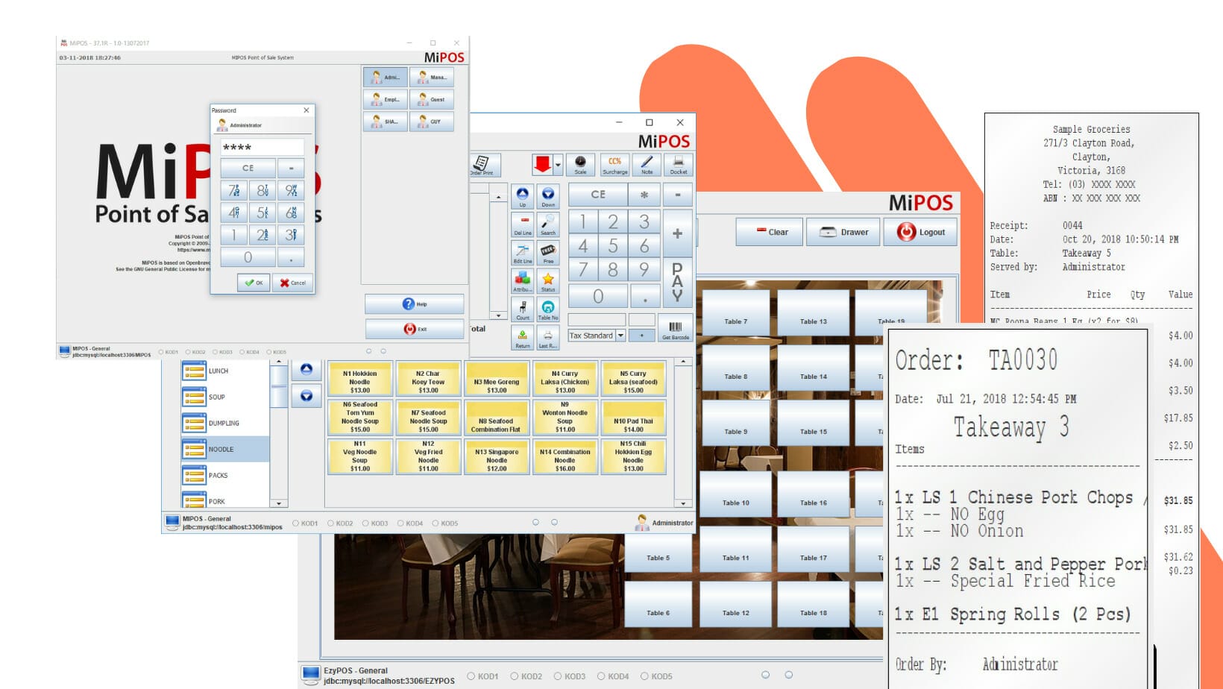This screenshot has width=1223, height=689.
Task: Click category list page-up blue arrow
Action: (306, 369)
